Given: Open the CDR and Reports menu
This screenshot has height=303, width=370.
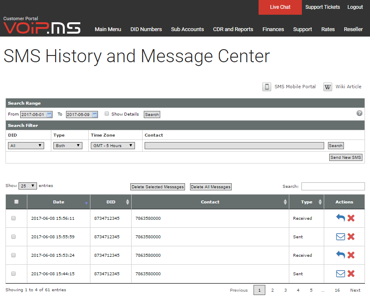Looking at the screenshot, I should [x=233, y=29].
